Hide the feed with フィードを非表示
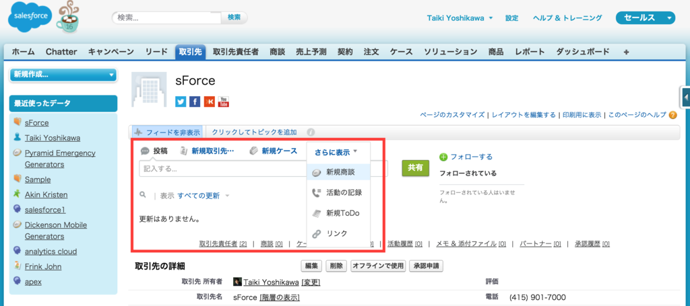Viewport: 690px width, 306px height. point(167,132)
